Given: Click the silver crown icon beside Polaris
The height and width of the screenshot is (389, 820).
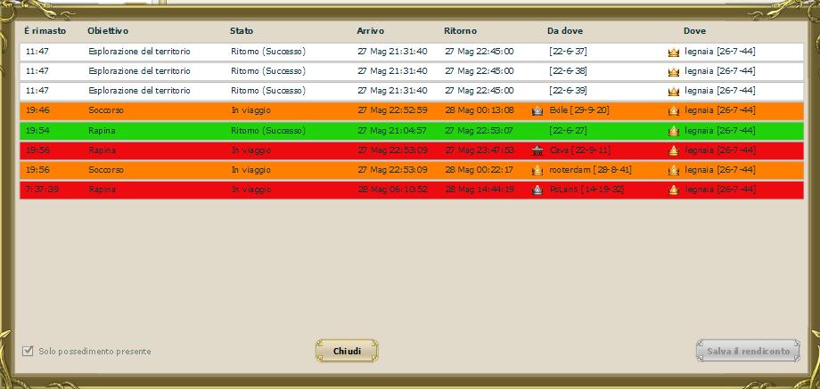Looking at the screenshot, I should click(x=537, y=190).
